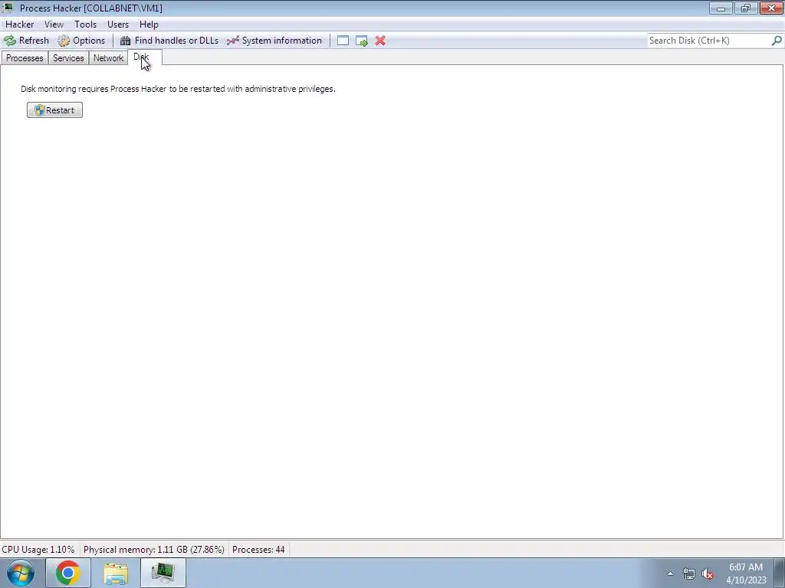Click the find window toolbar icon
Screen dimensions: 785x588
(x=343, y=41)
